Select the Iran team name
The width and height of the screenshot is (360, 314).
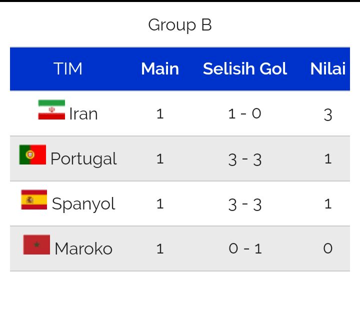83,114
